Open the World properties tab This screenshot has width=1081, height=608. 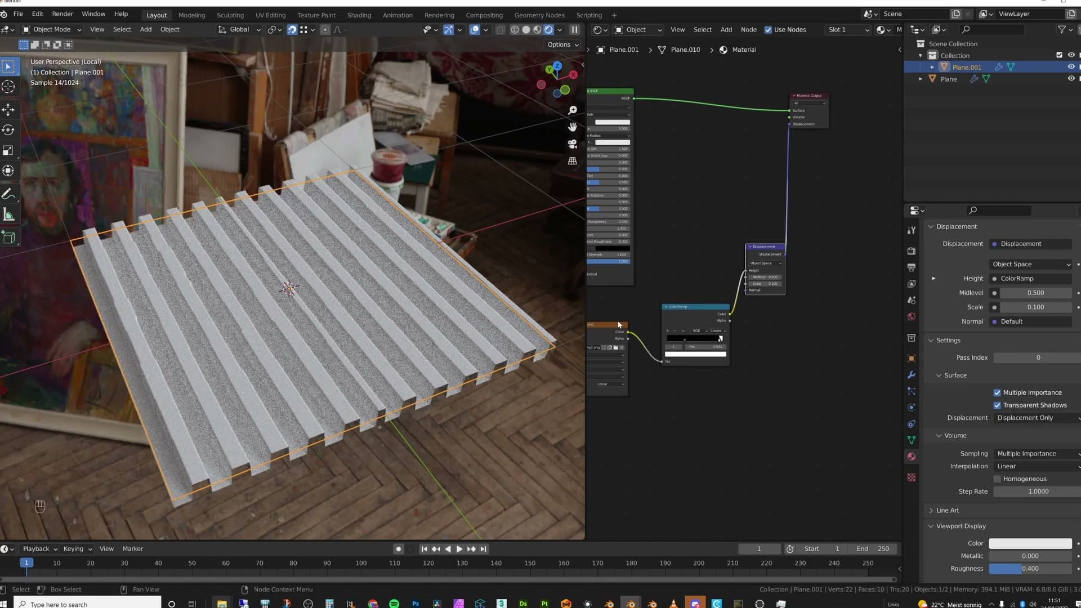pyautogui.click(x=912, y=316)
